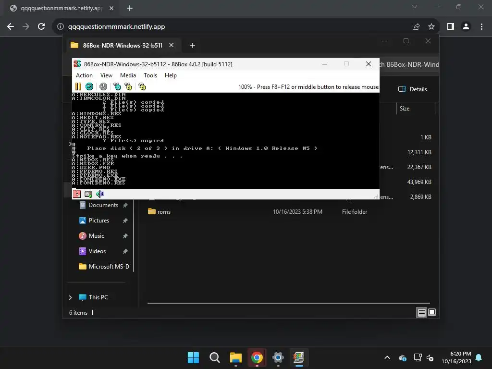This screenshot has width=492, height=369.
Task: Switch to large thumbnails view layout
Action: click(432, 312)
